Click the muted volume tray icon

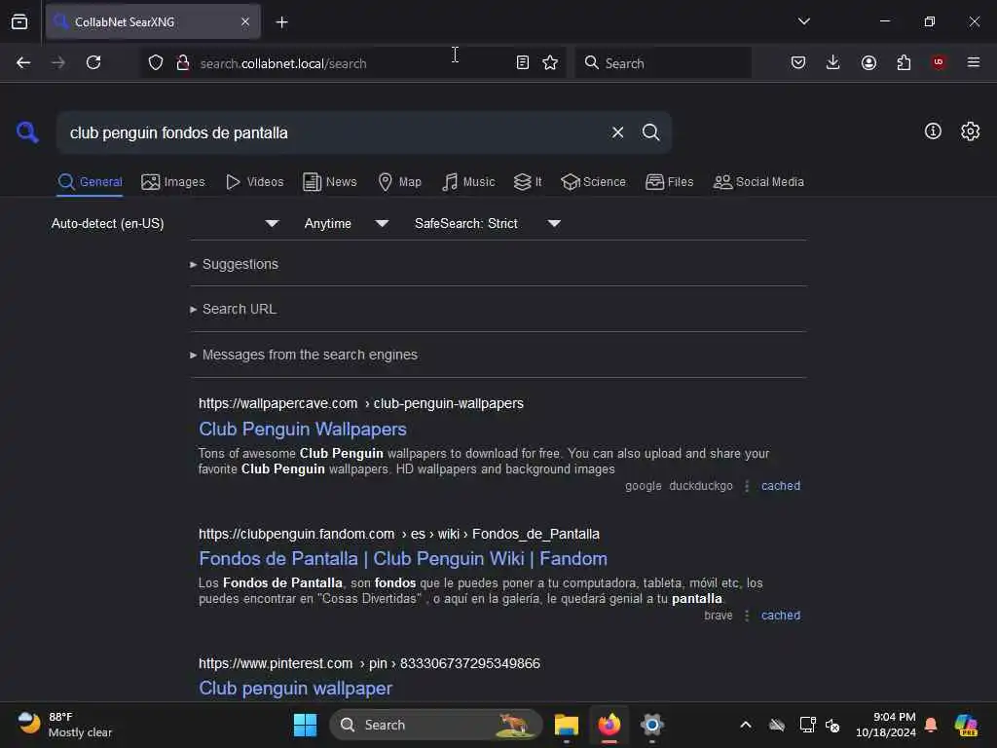coord(832,725)
